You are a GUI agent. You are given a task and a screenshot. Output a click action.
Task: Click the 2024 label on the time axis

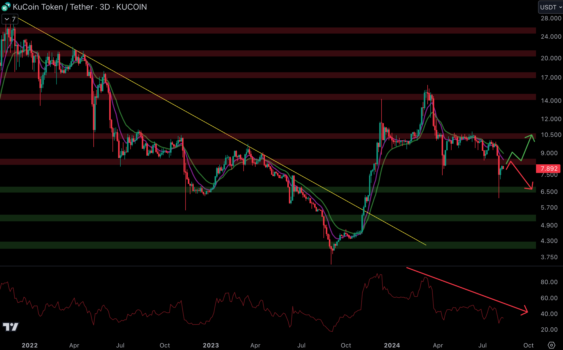(x=392, y=345)
